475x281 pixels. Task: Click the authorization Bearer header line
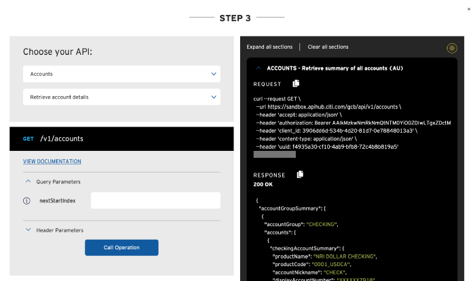coord(354,123)
